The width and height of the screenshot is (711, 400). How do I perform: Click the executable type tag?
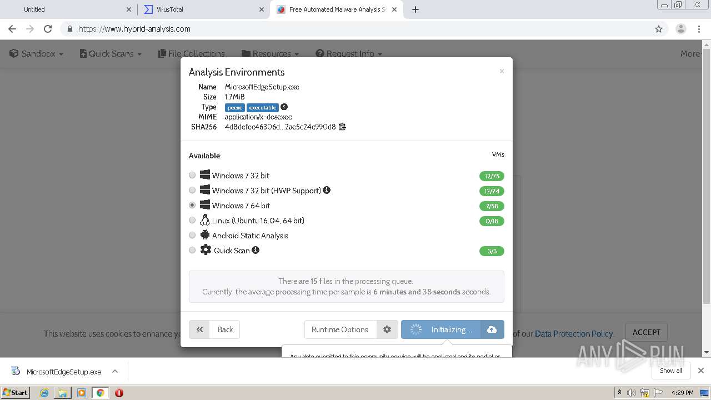[263, 107]
